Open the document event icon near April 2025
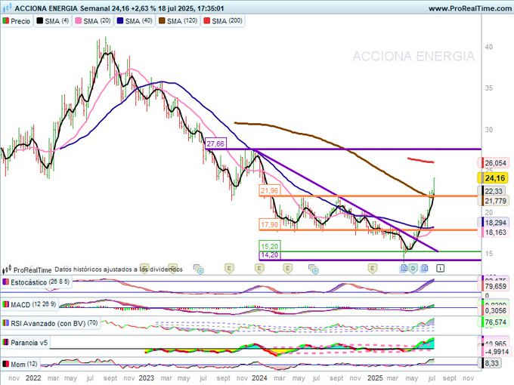This screenshot has height=385, width=514. (x=404, y=269)
